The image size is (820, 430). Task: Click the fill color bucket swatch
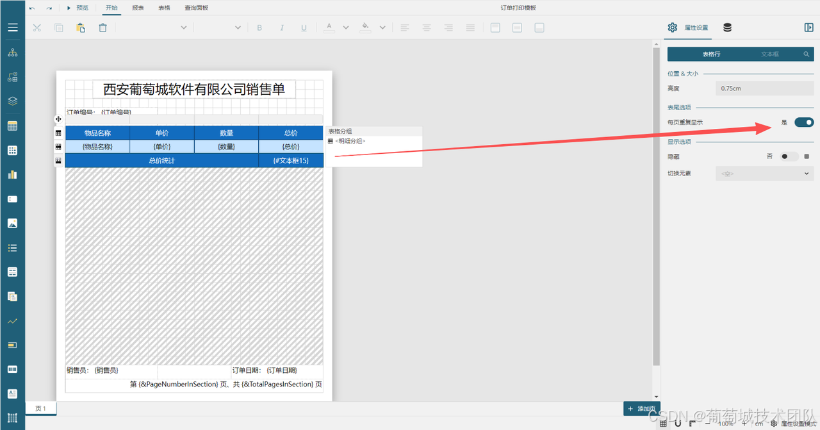[366, 28]
